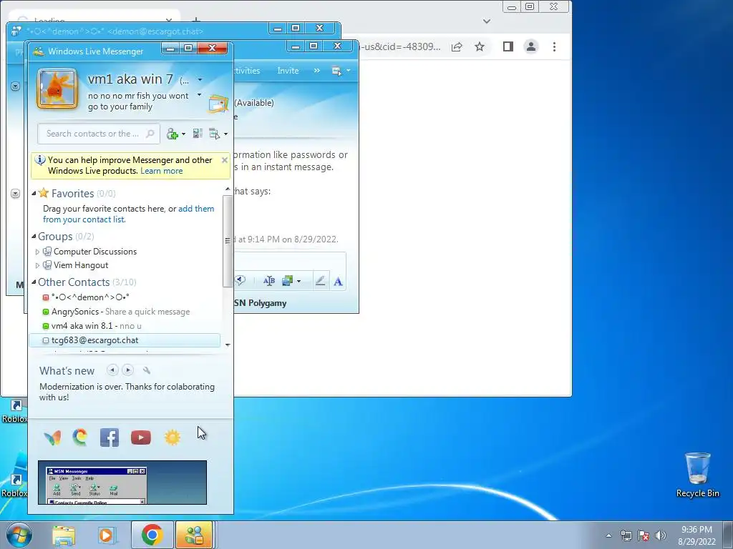Open the Add a contact dropdown arrow
The height and width of the screenshot is (549, 733).
point(183,134)
